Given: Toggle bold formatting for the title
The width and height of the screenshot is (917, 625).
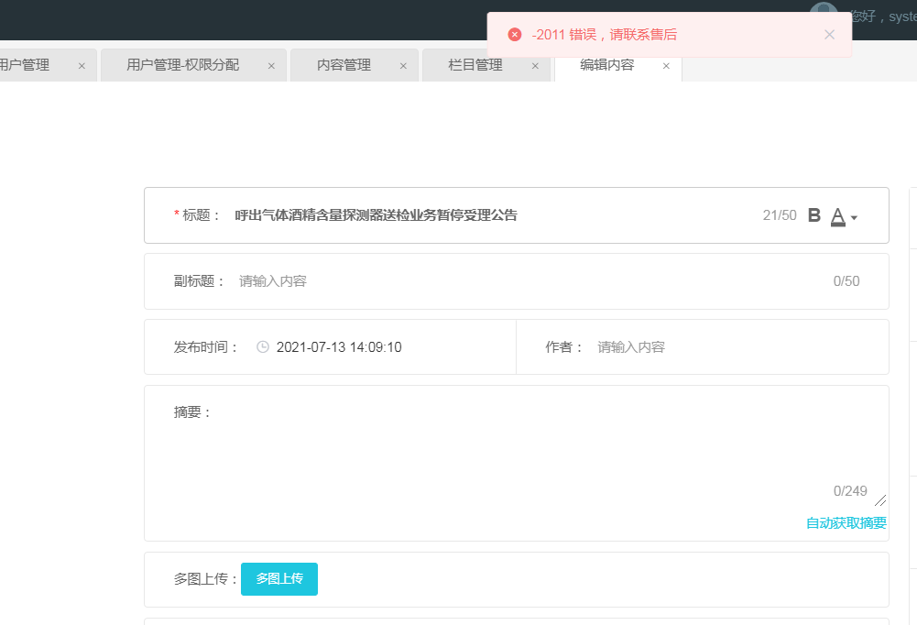Looking at the screenshot, I should 813,216.
